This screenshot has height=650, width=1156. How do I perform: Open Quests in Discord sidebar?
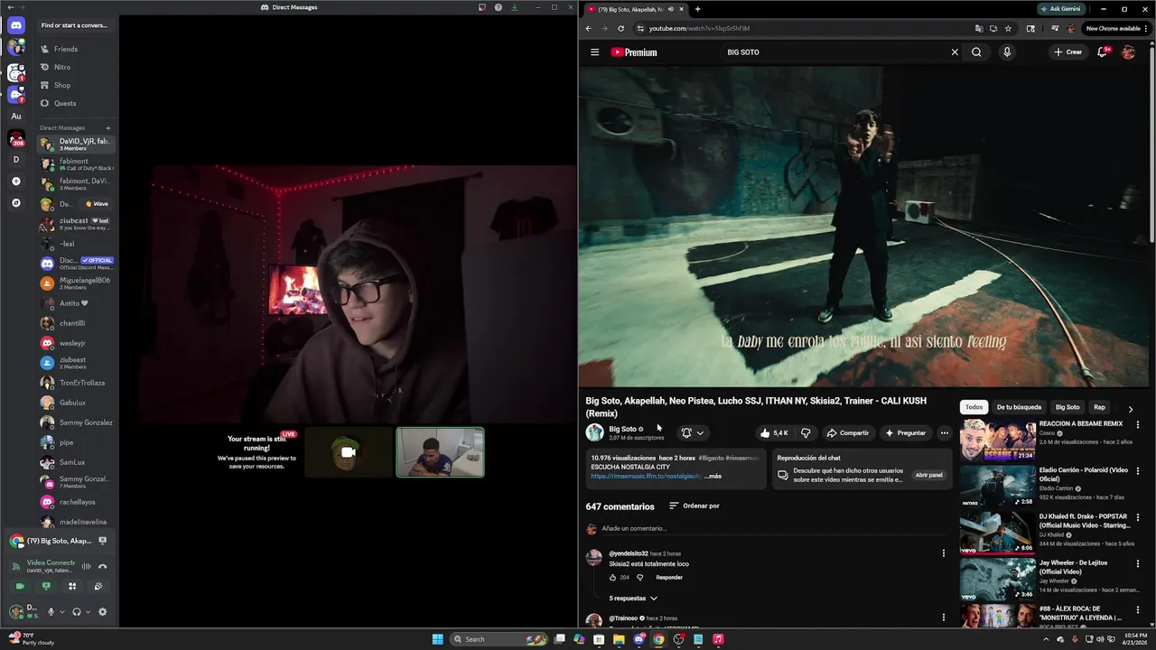[x=76, y=103]
